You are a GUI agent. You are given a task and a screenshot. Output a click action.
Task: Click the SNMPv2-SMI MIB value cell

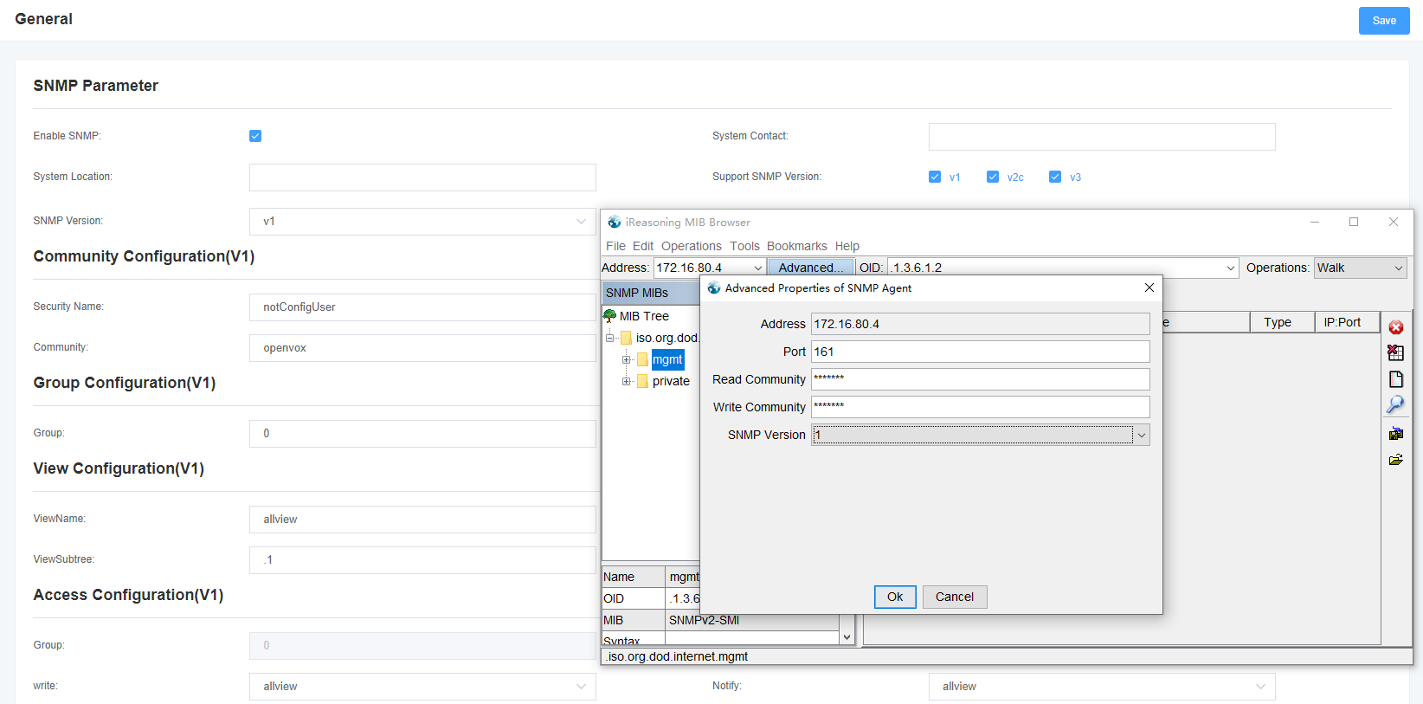click(x=751, y=620)
